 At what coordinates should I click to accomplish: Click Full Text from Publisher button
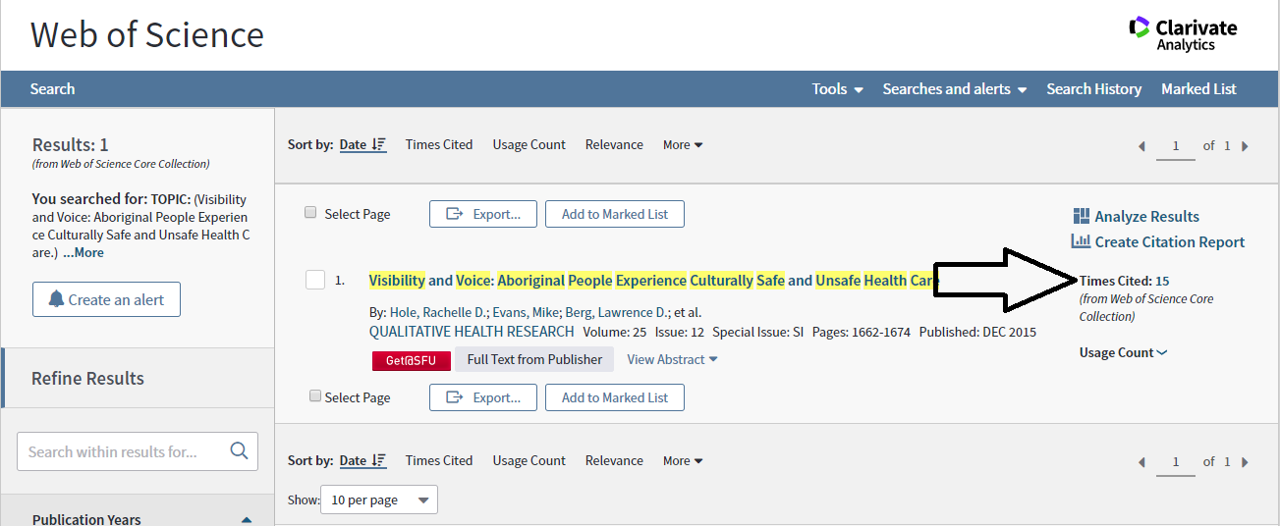pyautogui.click(x=534, y=359)
